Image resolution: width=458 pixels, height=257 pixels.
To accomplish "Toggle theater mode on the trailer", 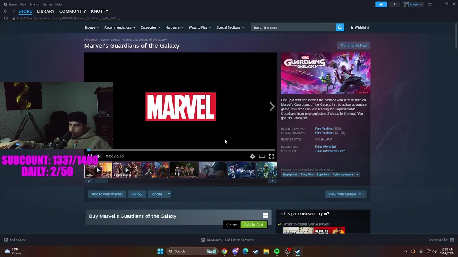I will coord(262,156).
